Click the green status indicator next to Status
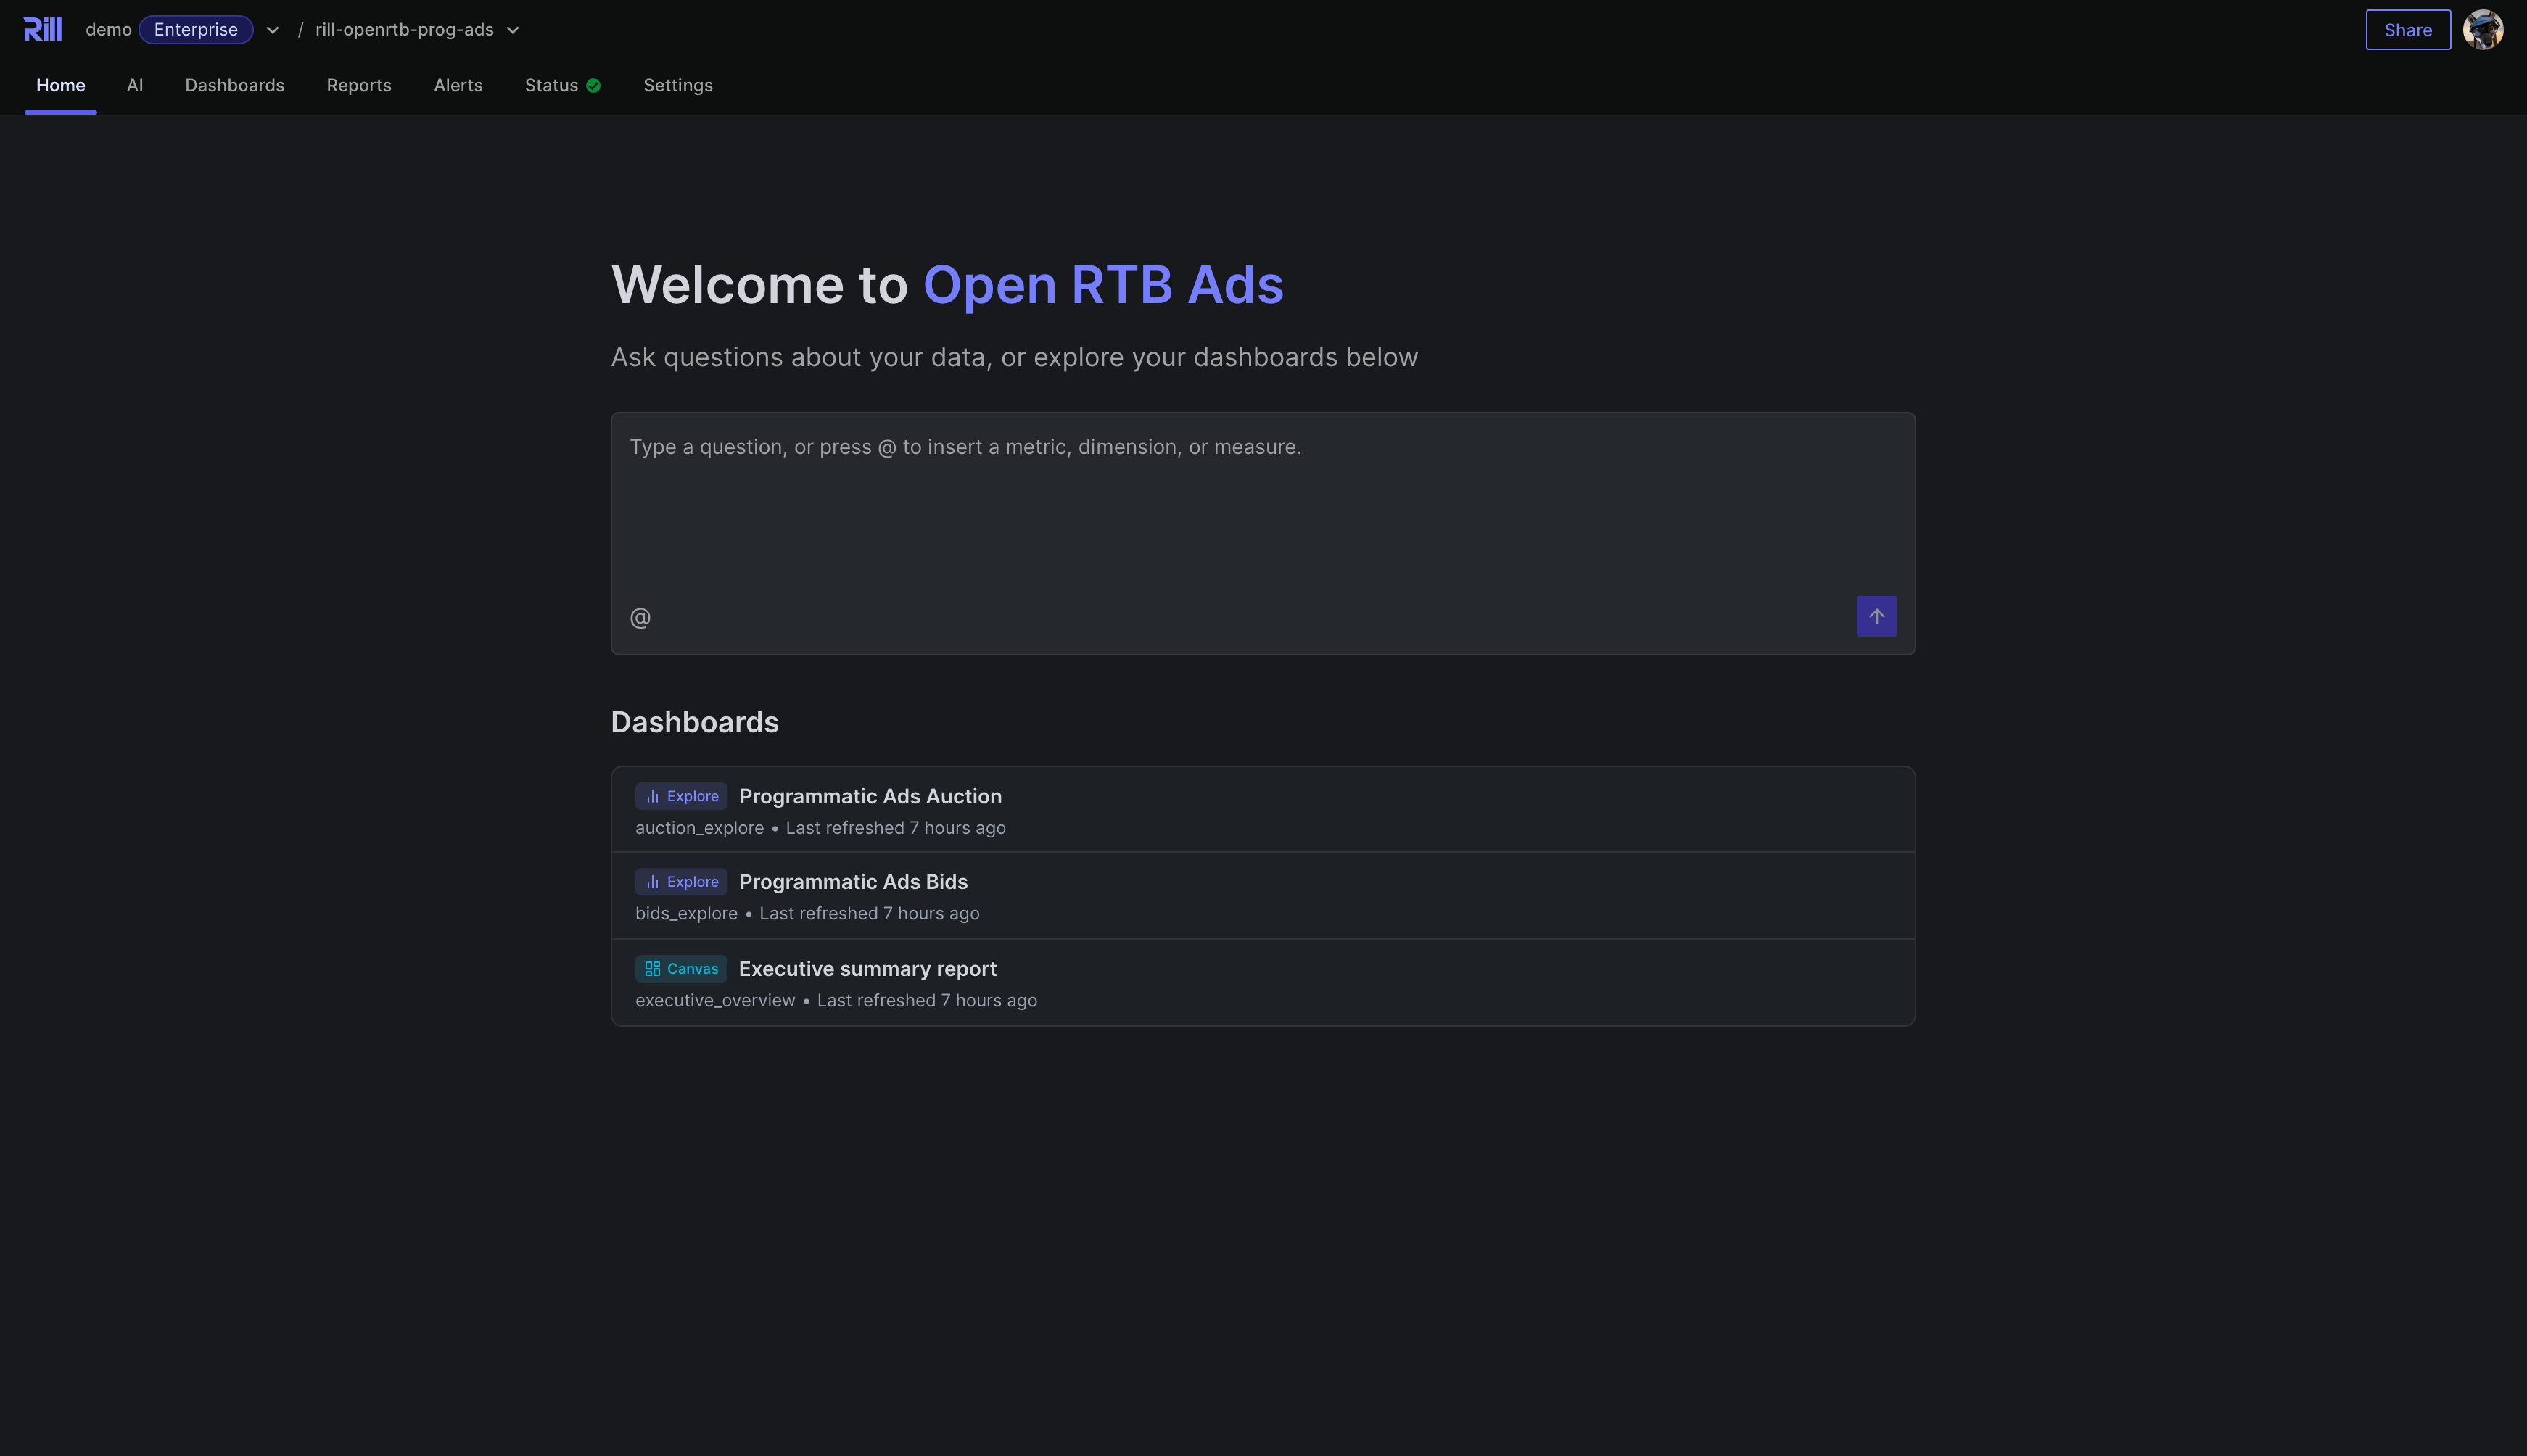Screen dimensions: 2527x1456 click(x=593, y=85)
